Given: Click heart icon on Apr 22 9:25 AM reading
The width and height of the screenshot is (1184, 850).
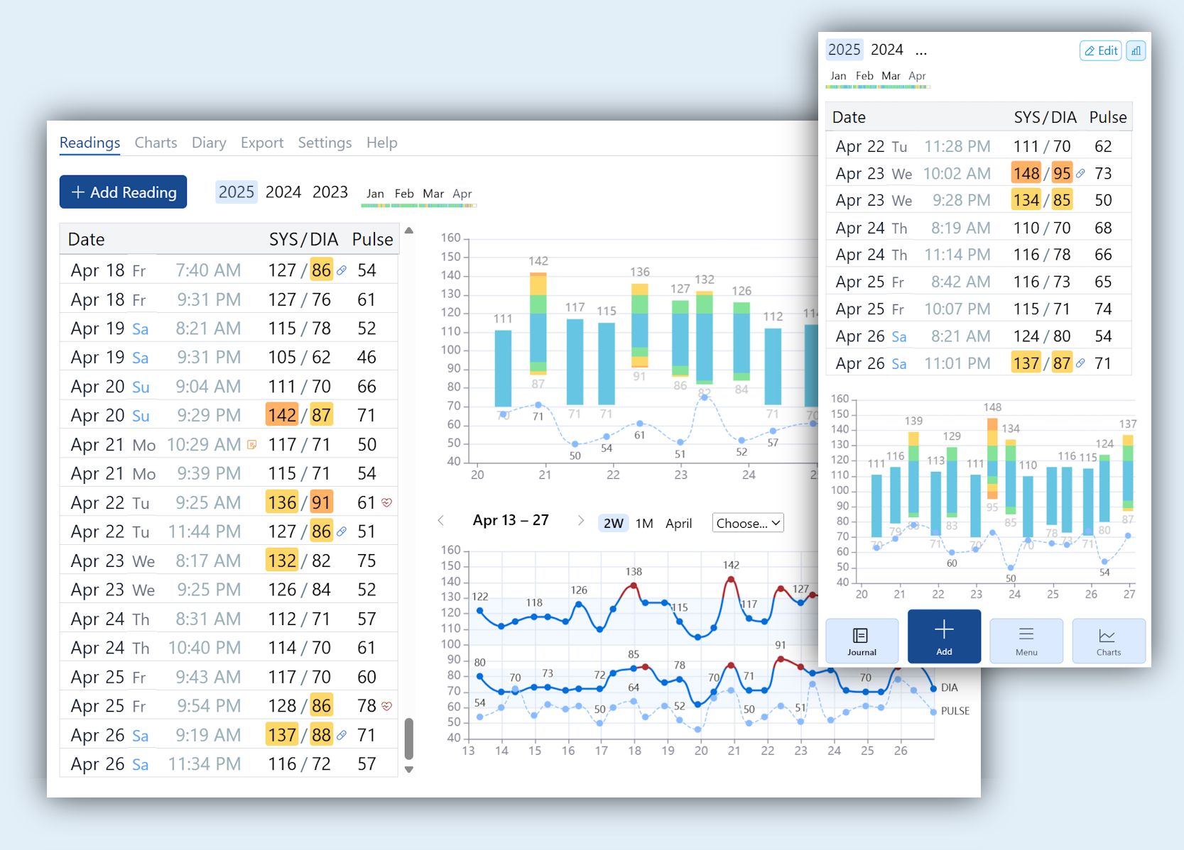Looking at the screenshot, I should 386,502.
